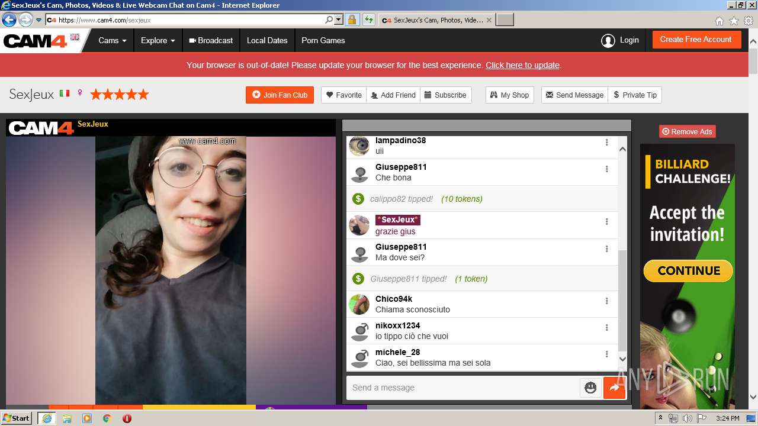Open My Shop button
This screenshot has width=758, height=426.
click(x=509, y=95)
